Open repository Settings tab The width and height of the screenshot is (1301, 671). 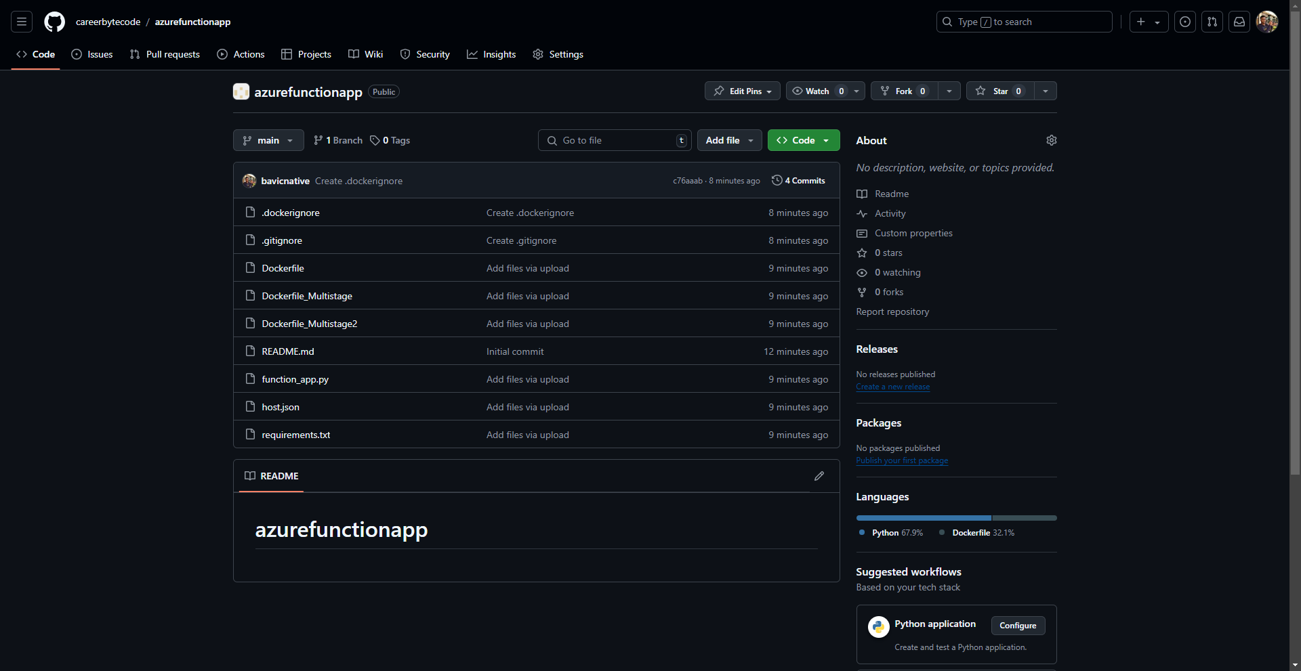[x=558, y=54]
